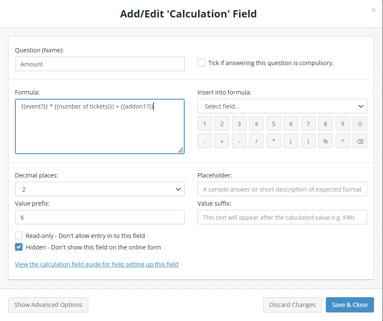Focus the Question Name input field
Viewport: 383px width, 321px height.
click(x=99, y=64)
